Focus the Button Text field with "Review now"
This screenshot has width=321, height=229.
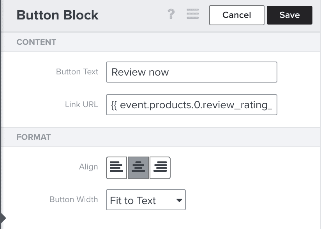point(191,72)
